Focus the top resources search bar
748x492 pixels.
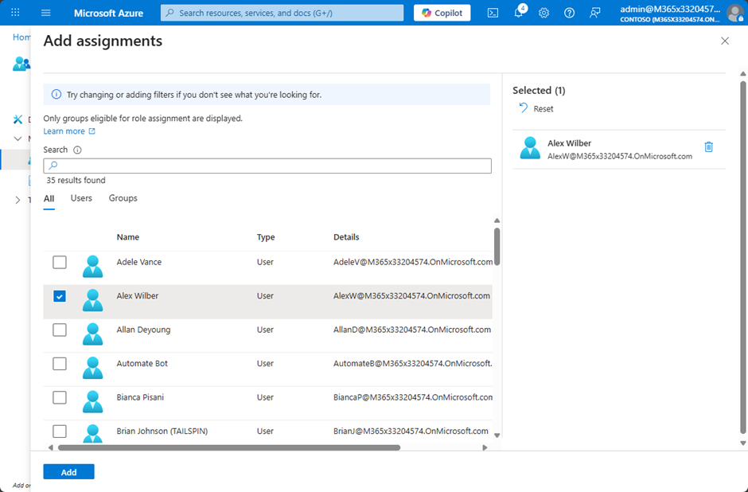282,13
